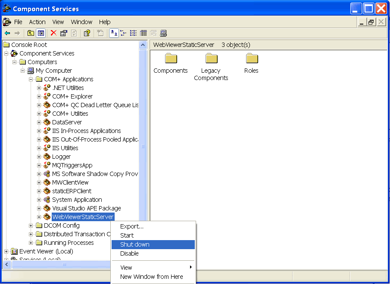This screenshot has width=390, height=284.
Task: Collapse the My Computer tree node
Action: point(23,71)
